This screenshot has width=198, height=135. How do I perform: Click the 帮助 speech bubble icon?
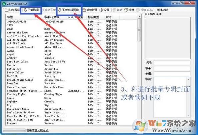114,10
